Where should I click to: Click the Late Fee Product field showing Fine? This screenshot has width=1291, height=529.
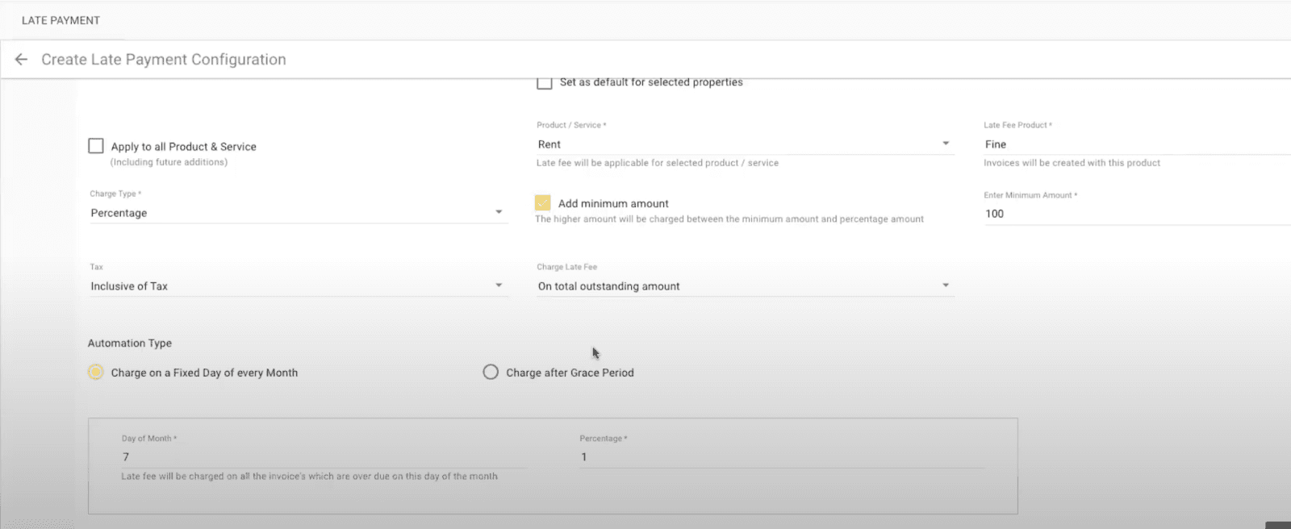pyautogui.click(x=1130, y=144)
